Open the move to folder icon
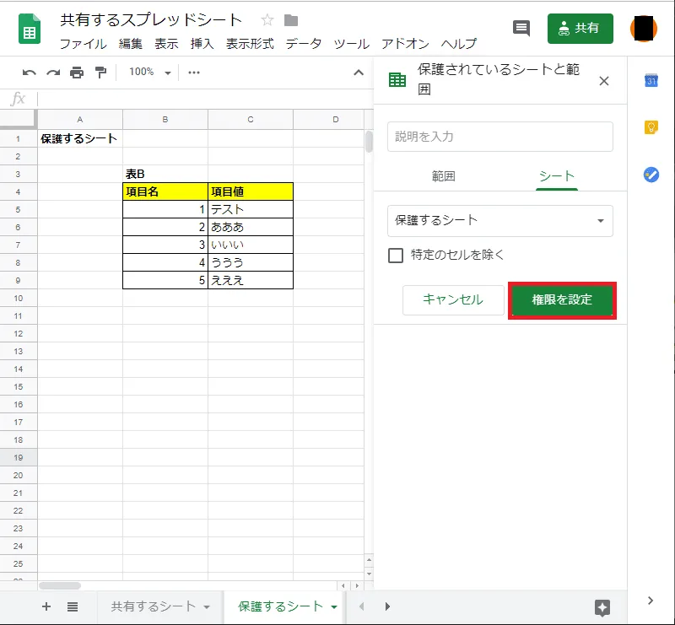 [x=291, y=20]
